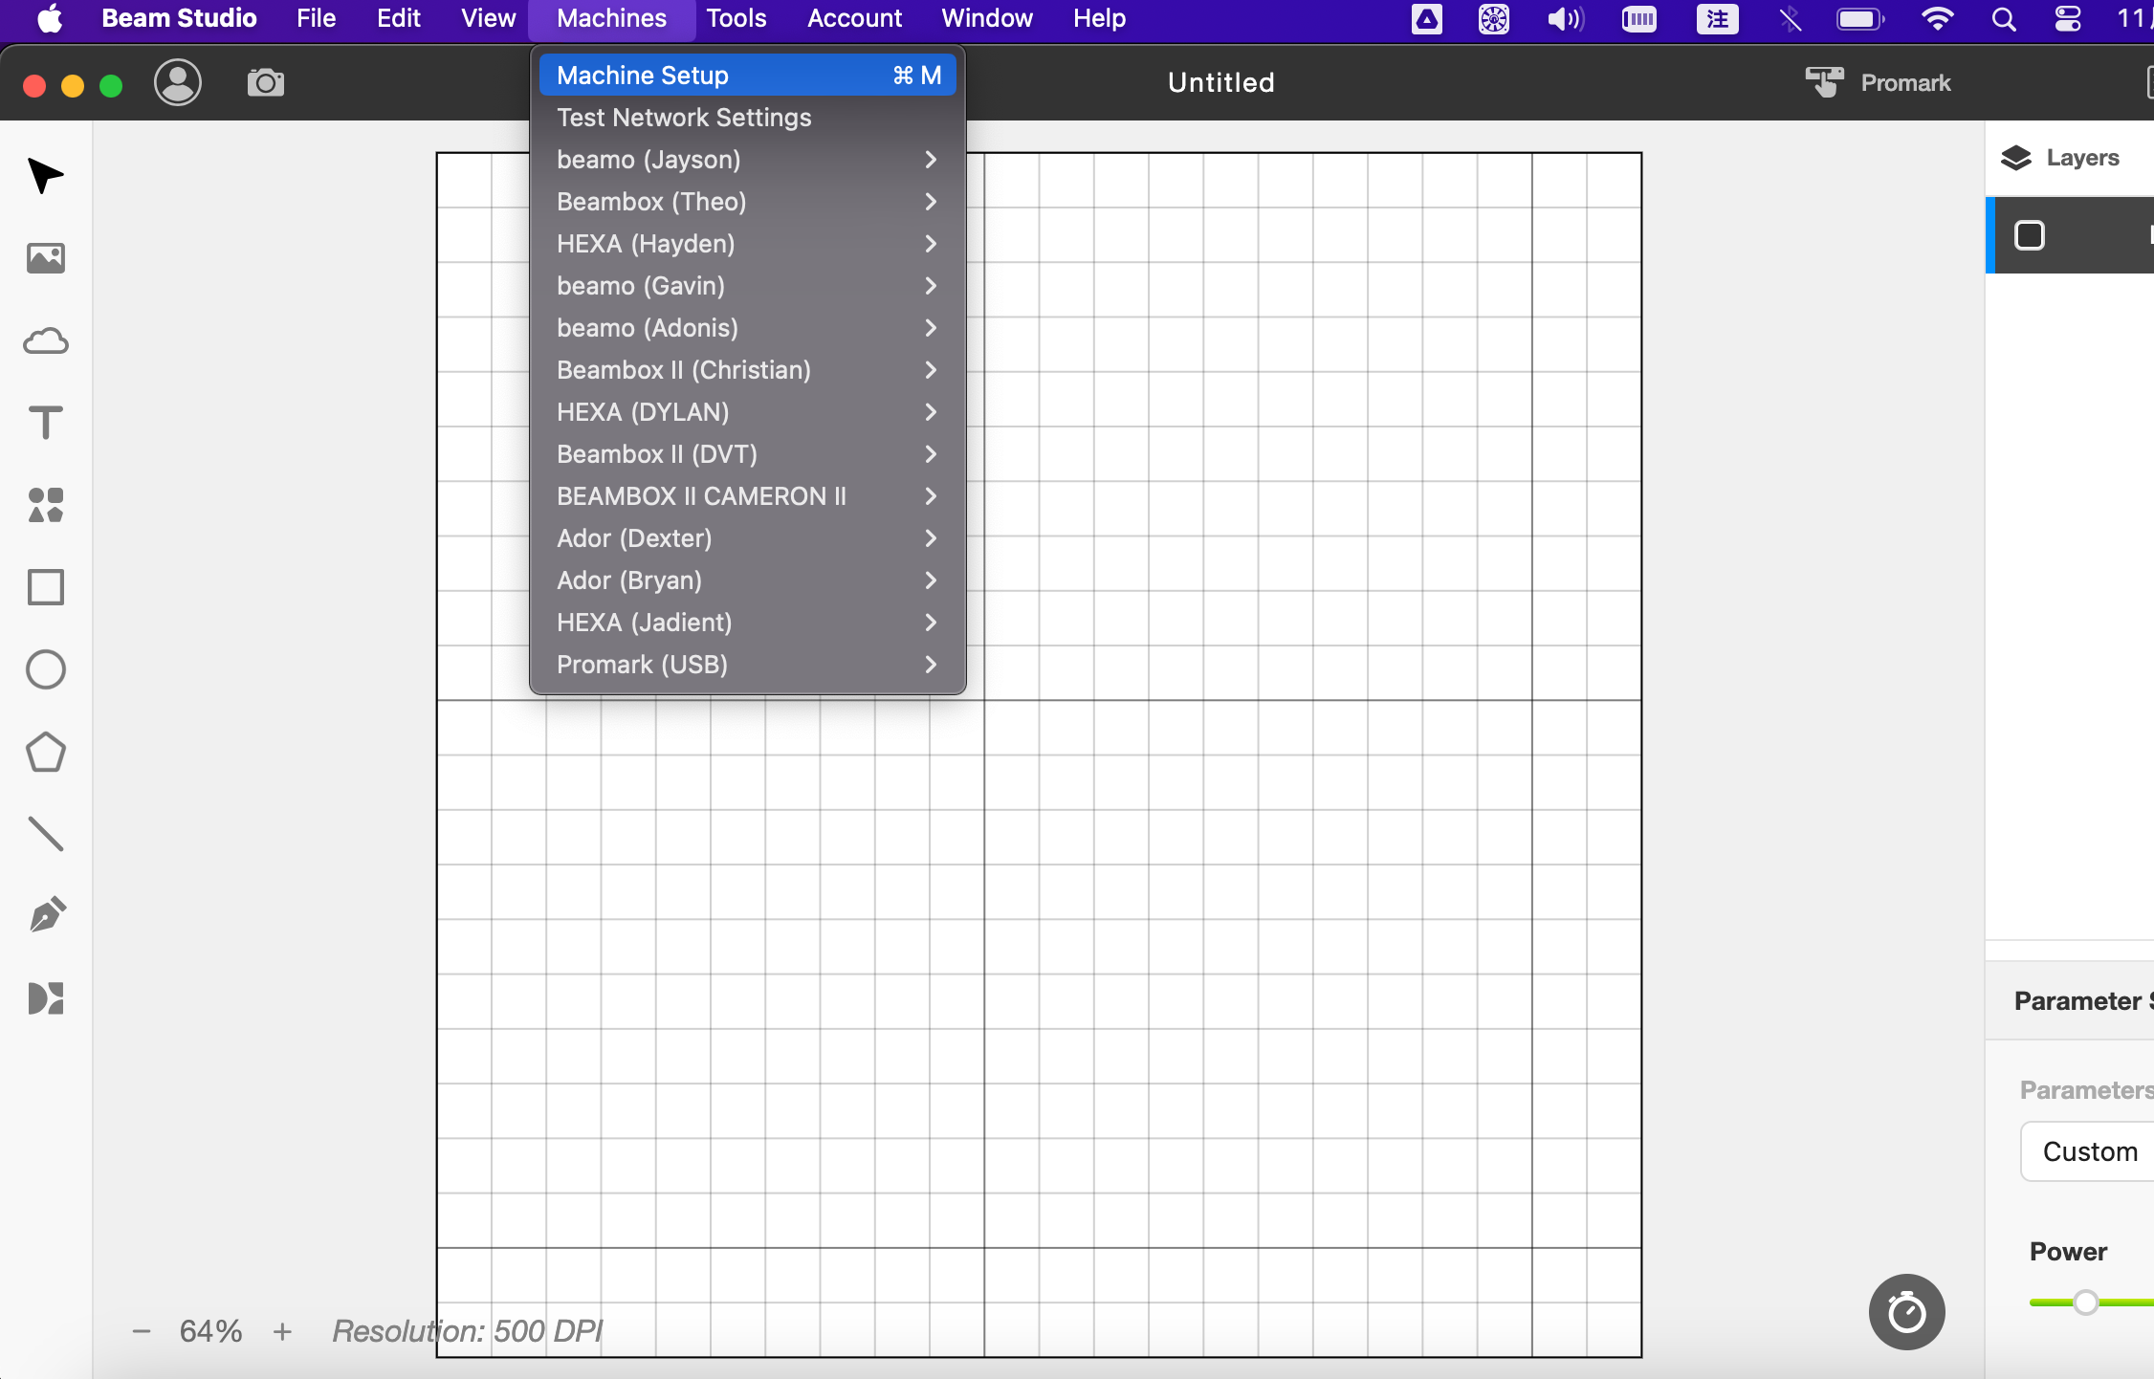The width and height of the screenshot is (2154, 1379).
Task: Open the volume control in menu bar
Action: pyautogui.click(x=1566, y=19)
